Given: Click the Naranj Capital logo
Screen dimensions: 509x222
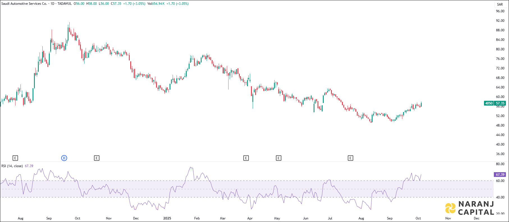Looking at the screenshot, I should point(469,208).
